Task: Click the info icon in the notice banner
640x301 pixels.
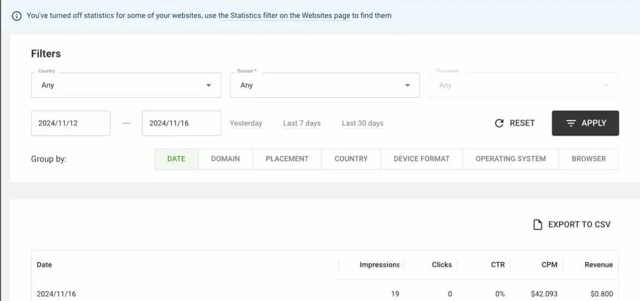Action: [x=16, y=16]
